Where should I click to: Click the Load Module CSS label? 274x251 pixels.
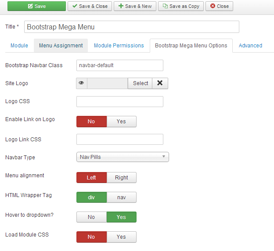coord(27,235)
